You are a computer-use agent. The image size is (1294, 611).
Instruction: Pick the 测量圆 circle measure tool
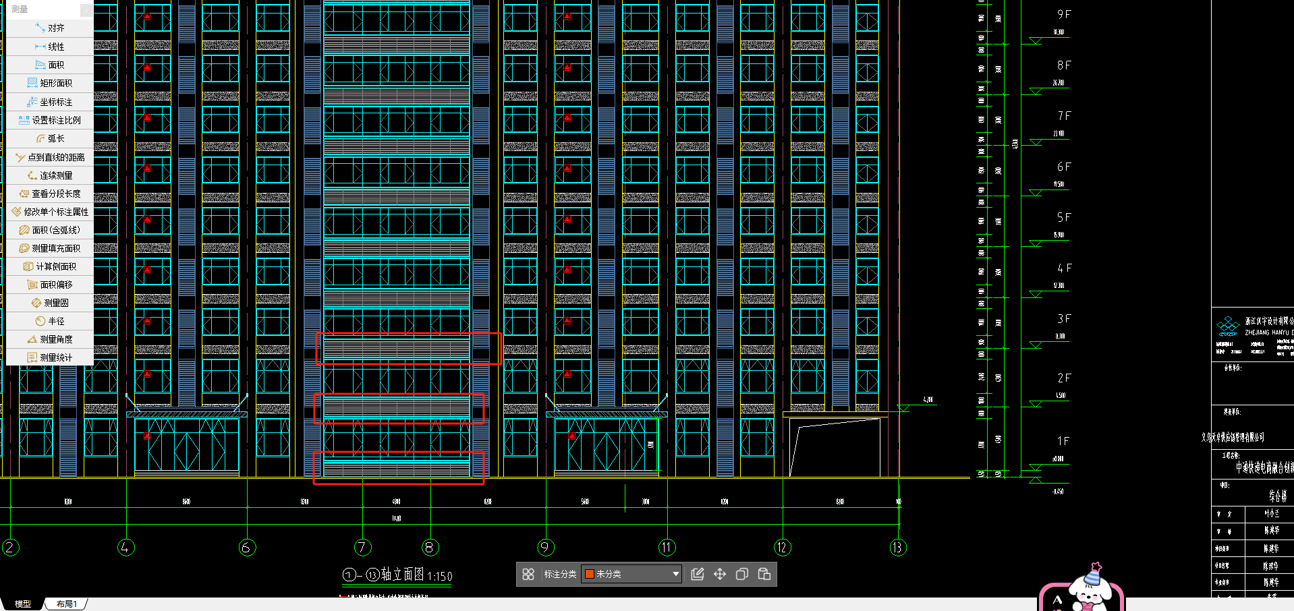(x=50, y=303)
